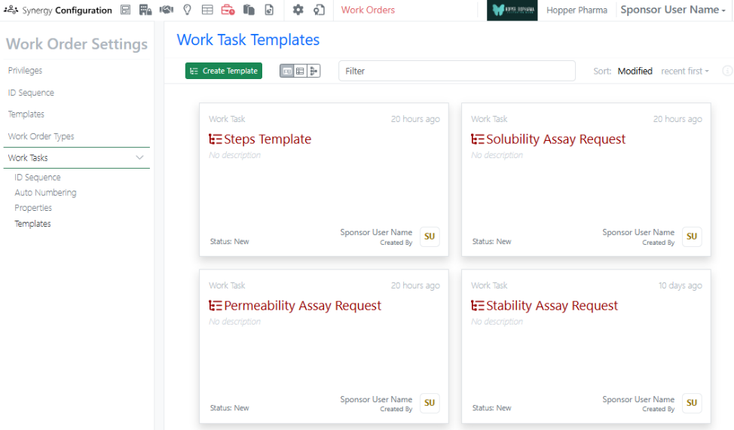Viewport: 734px width, 430px height.
Task: Open the Work Orders link in header
Action: 368,10
